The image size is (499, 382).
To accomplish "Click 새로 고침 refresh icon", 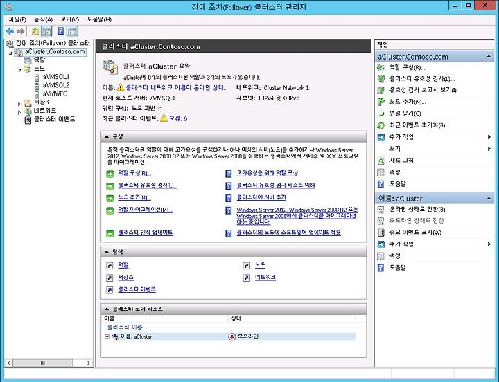I will pos(381,161).
